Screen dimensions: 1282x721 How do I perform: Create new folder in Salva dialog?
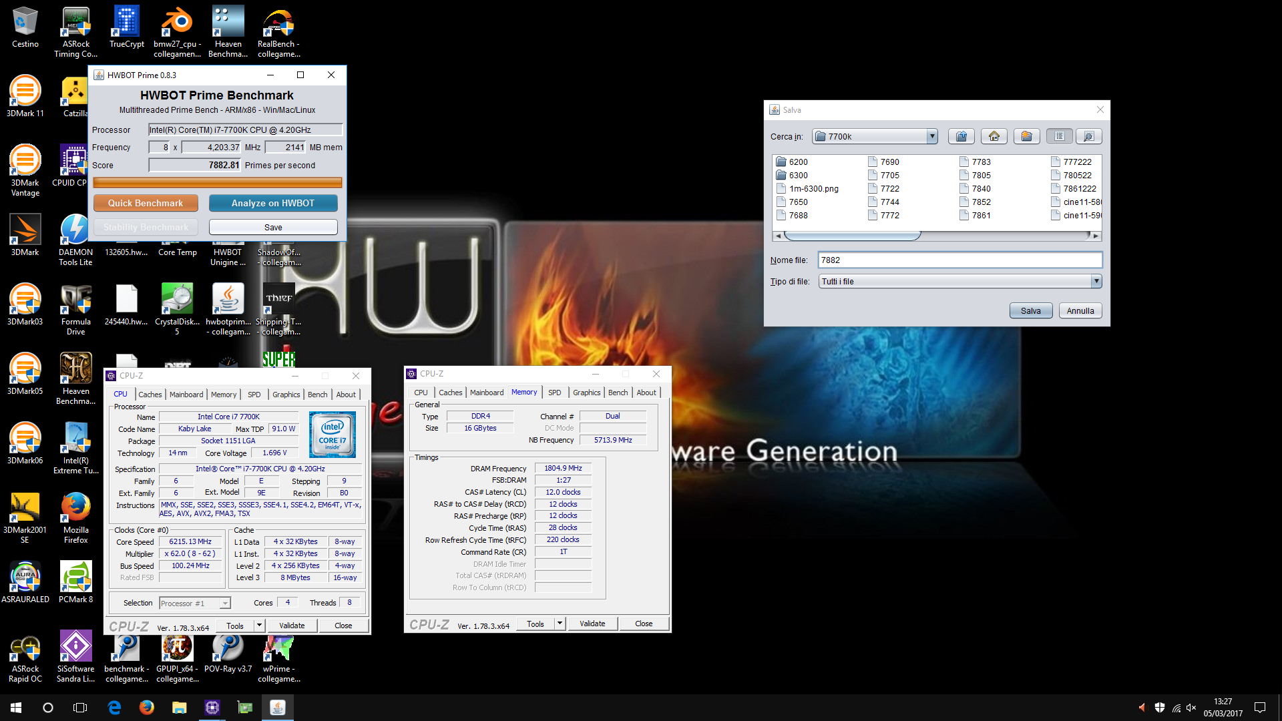pyautogui.click(x=1026, y=136)
